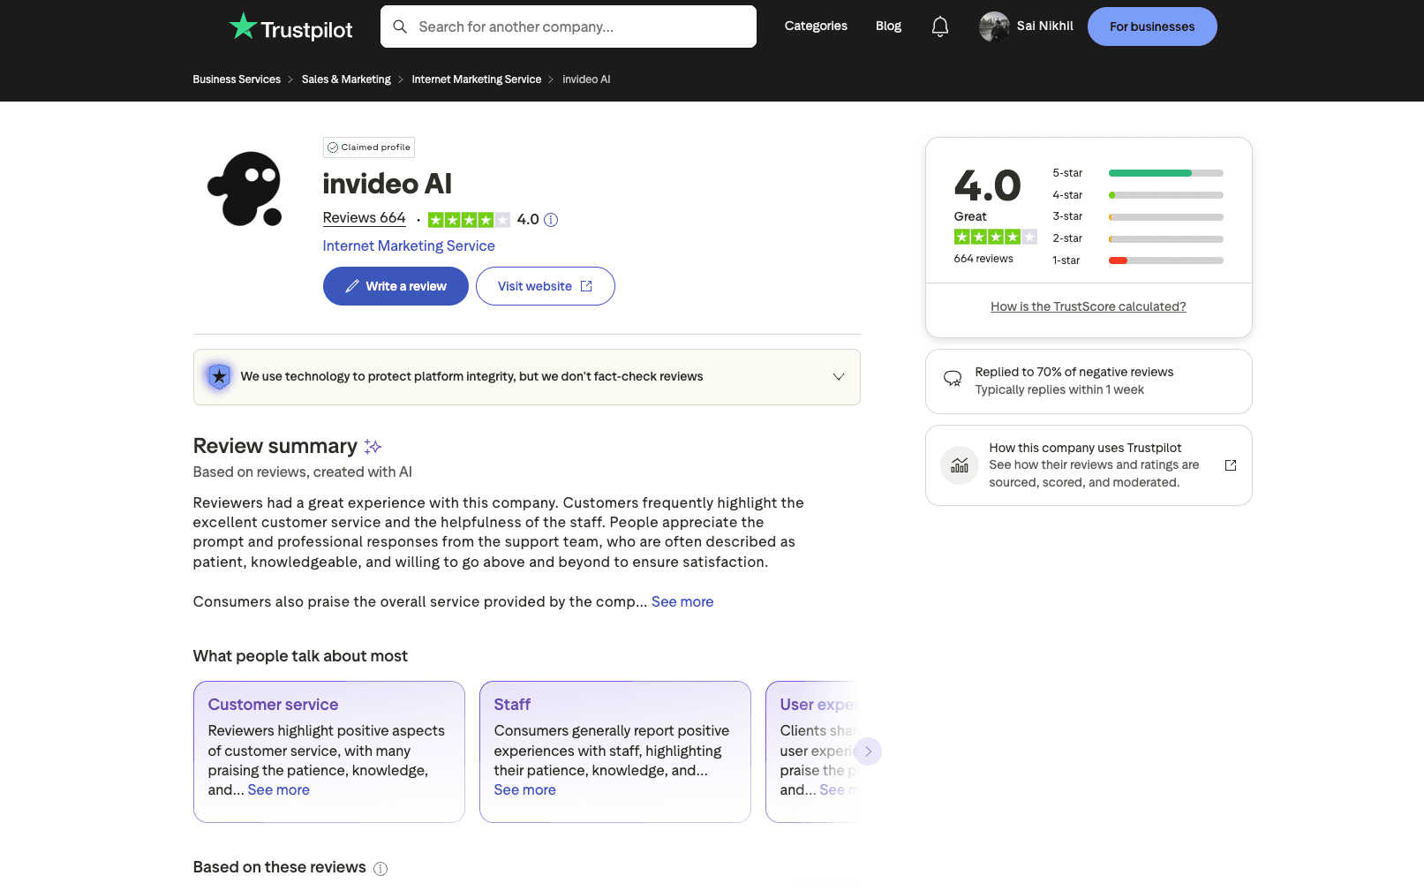This screenshot has width=1424, height=891.
Task: Expand the platform integrity notice
Action: (838, 376)
